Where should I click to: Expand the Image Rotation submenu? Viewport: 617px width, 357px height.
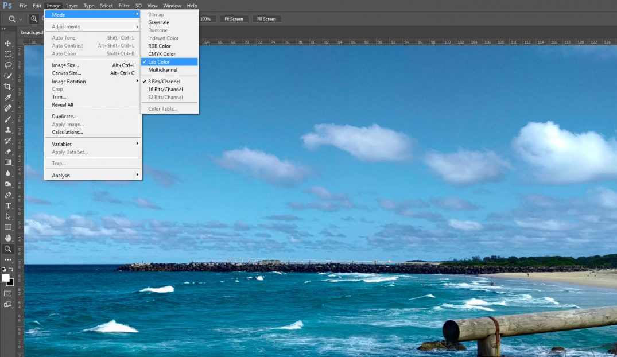tap(69, 82)
